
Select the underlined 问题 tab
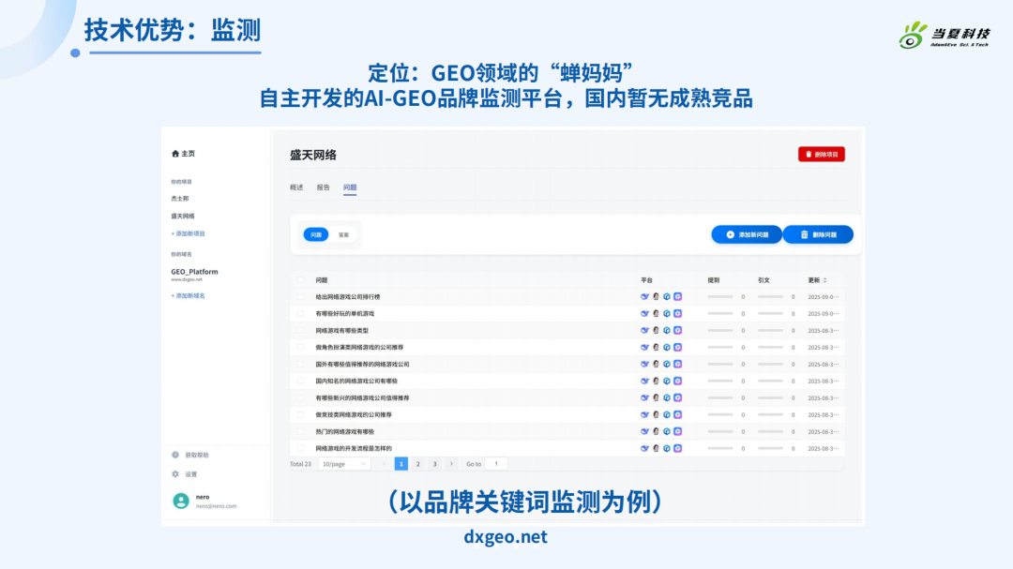pos(350,187)
